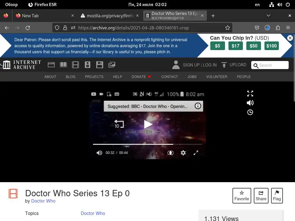The height and width of the screenshot is (221, 295).
Task: Open the Software section floppy icon
Action: (x=99, y=65)
